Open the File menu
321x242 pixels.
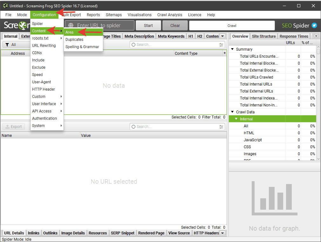click(x=8, y=15)
